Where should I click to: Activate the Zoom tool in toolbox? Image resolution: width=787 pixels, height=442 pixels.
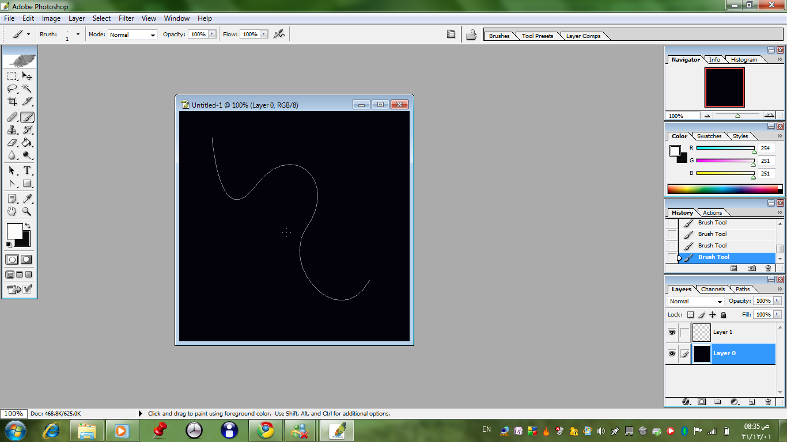coord(27,212)
